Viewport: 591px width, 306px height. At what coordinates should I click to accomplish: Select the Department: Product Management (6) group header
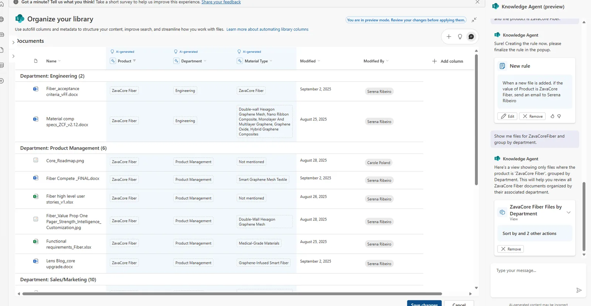(x=64, y=148)
